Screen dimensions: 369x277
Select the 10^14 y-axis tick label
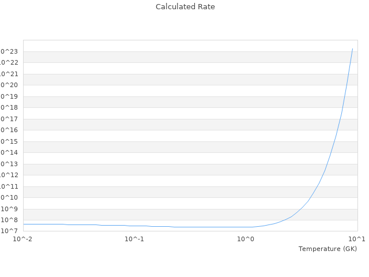(10, 153)
